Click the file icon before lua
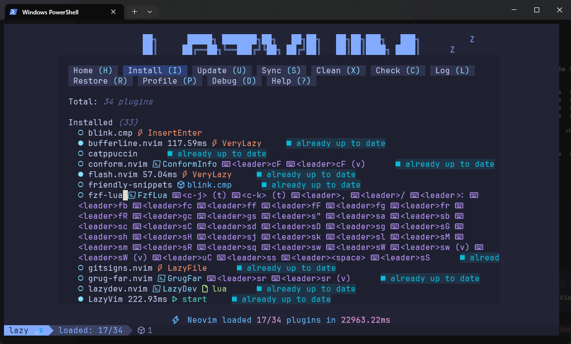 [205, 289]
